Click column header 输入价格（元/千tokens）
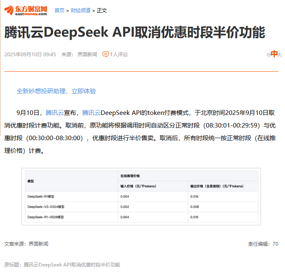This screenshot has height=273, width=285. tap(138, 186)
